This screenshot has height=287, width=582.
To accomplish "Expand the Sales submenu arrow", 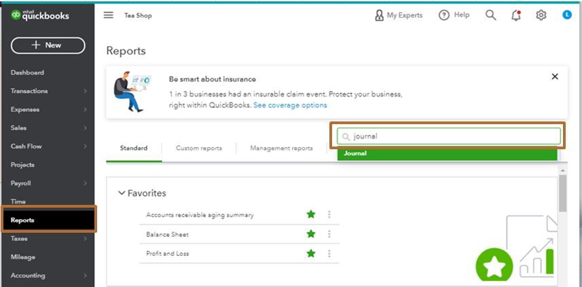I will pyautogui.click(x=85, y=128).
